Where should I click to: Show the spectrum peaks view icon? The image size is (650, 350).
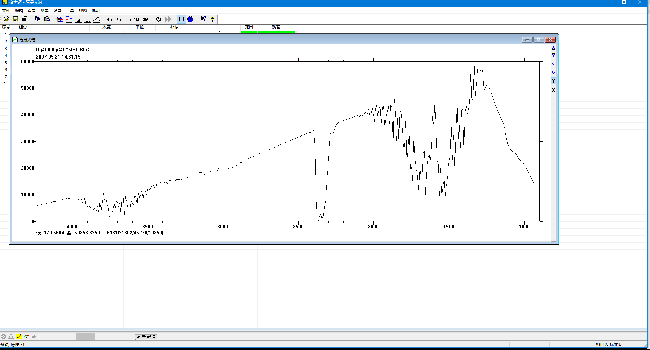78,19
